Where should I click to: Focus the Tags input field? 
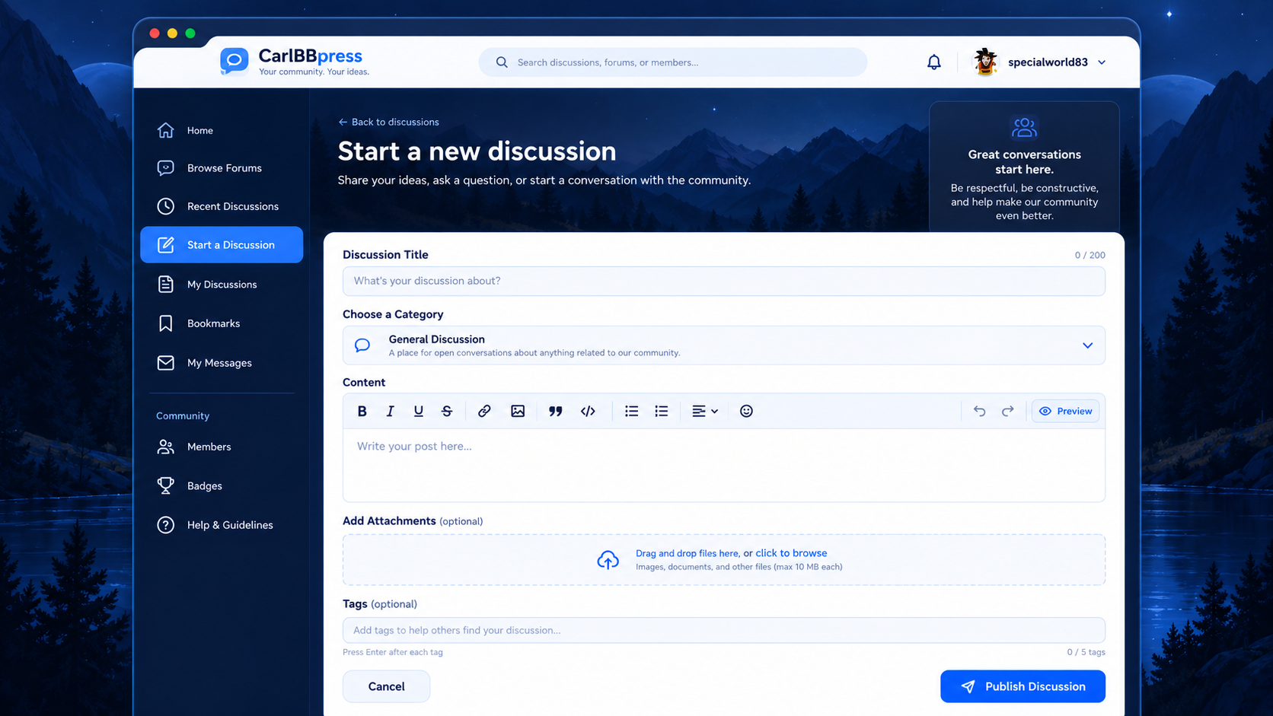(x=724, y=630)
